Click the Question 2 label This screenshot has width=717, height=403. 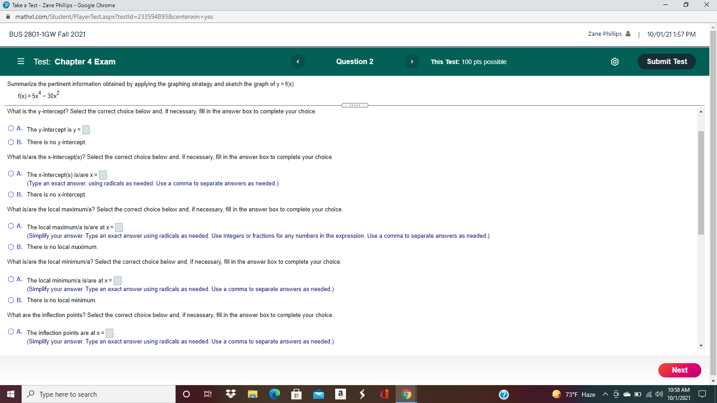354,62
